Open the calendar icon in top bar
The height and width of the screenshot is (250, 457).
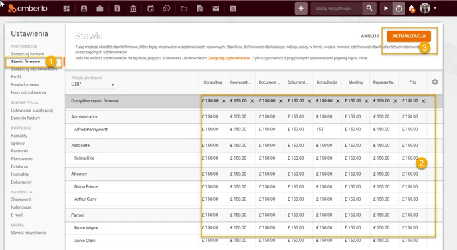click(x=151, y=9)
